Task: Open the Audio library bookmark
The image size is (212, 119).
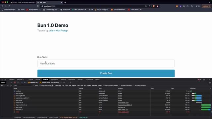Action: coord(135,10)
